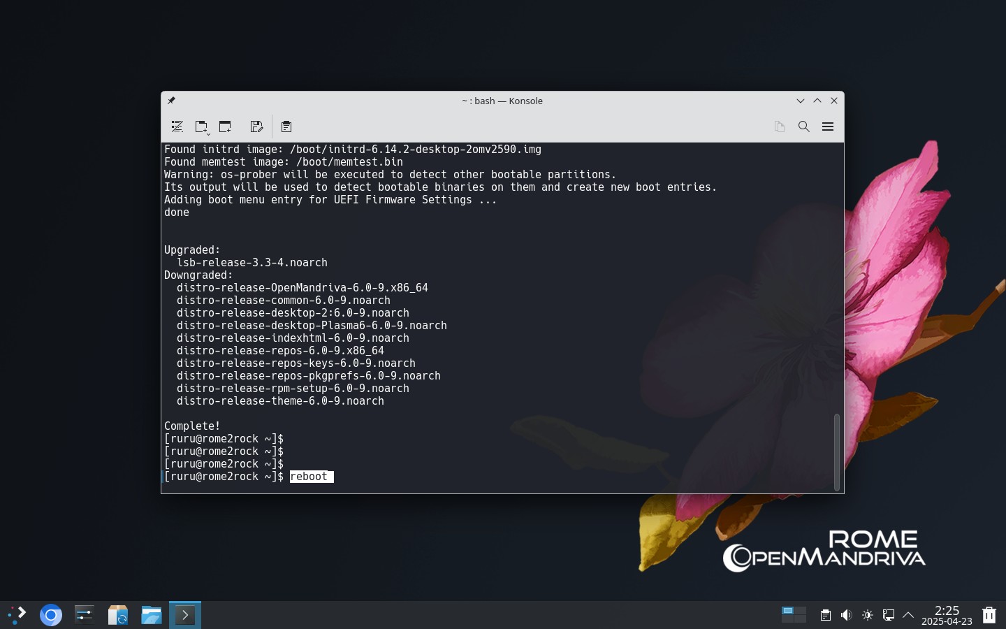Open the volume control tray icon
The image size is (1006, 629).
[x=846, y=615]
